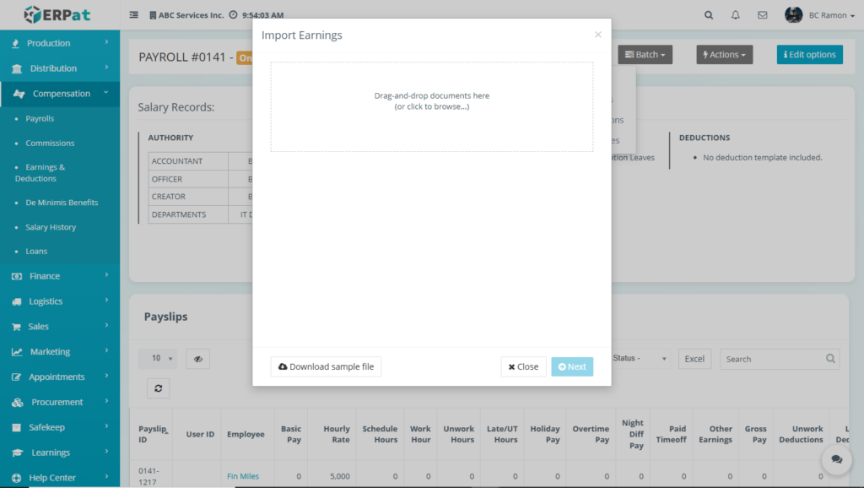Sort by Payslip ID column
864x488 pixels.
point(152,434)
